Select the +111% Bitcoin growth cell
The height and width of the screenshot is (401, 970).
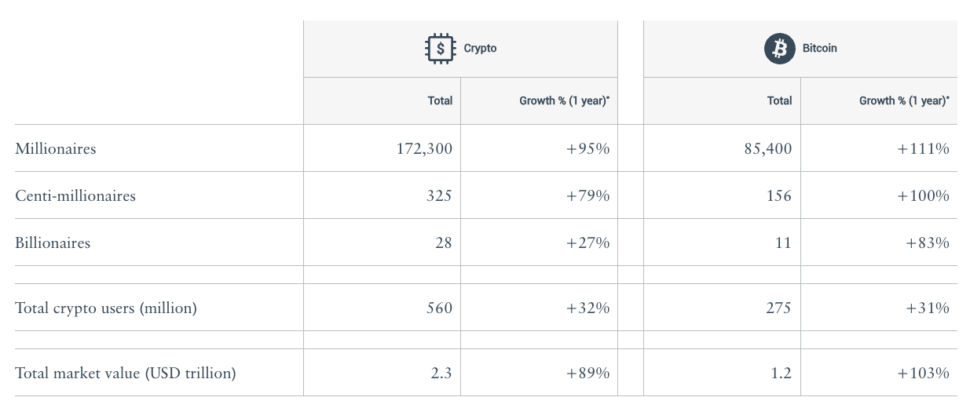pos(923,148)
